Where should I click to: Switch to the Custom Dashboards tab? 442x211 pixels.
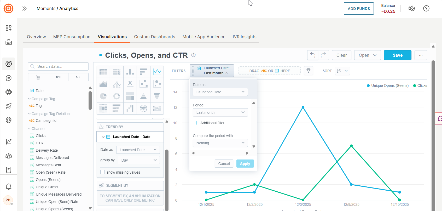[154, 37]
